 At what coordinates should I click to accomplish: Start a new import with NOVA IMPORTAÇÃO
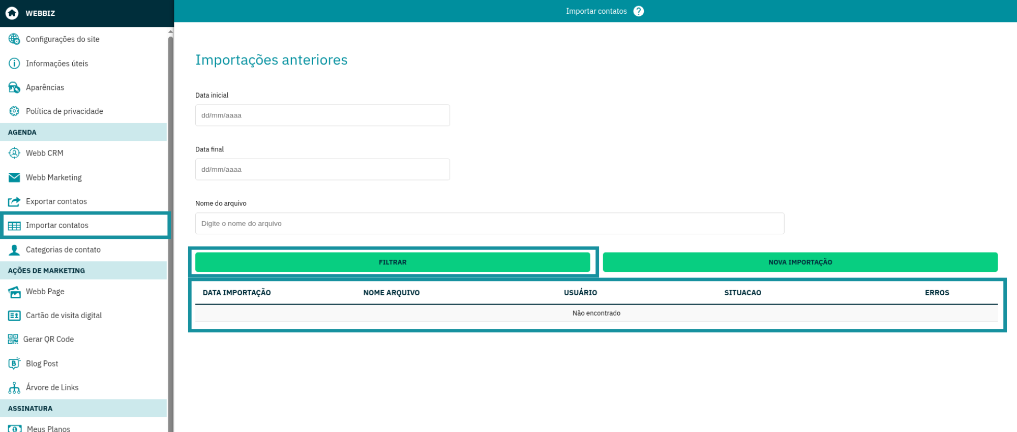(x=800, y=262)
